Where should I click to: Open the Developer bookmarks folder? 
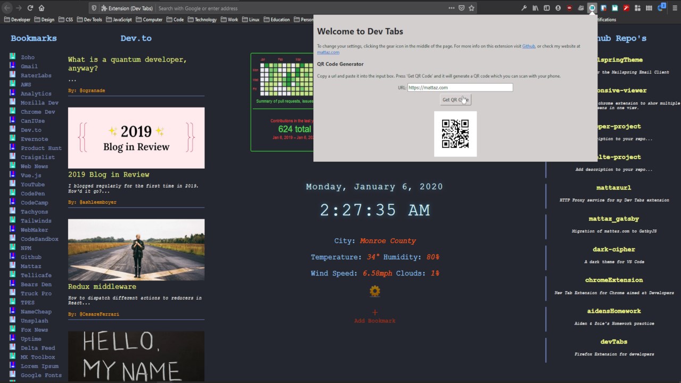(17, 20)
